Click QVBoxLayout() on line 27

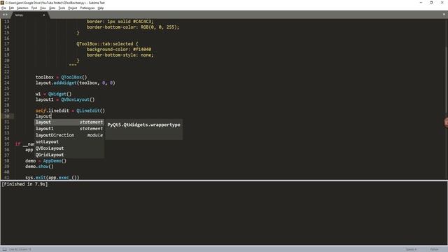78,99
